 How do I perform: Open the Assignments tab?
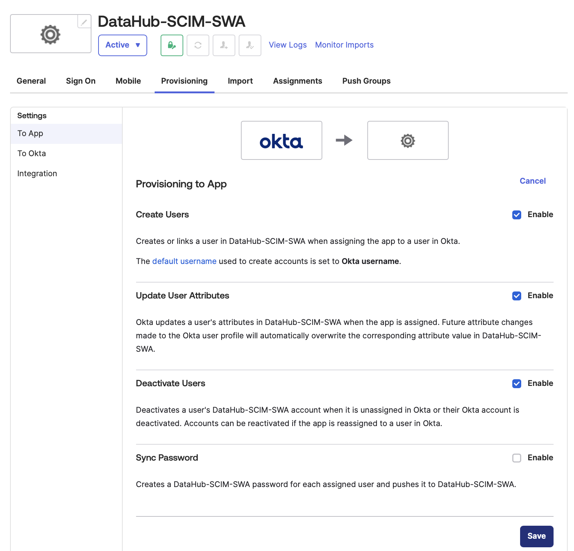pos(297,81)
